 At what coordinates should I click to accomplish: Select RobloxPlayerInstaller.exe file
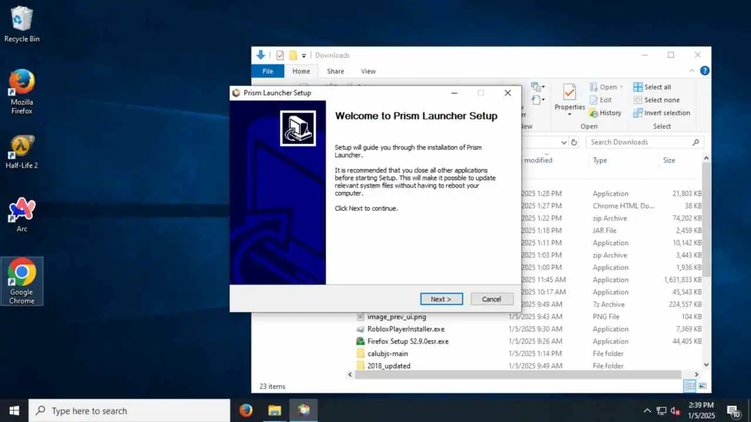(x=405, y=329)
